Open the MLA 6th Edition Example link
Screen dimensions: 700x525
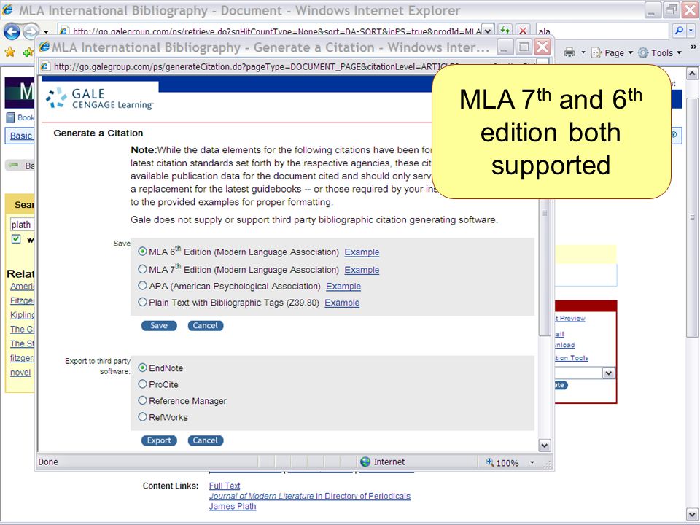(x=362, y=252)
